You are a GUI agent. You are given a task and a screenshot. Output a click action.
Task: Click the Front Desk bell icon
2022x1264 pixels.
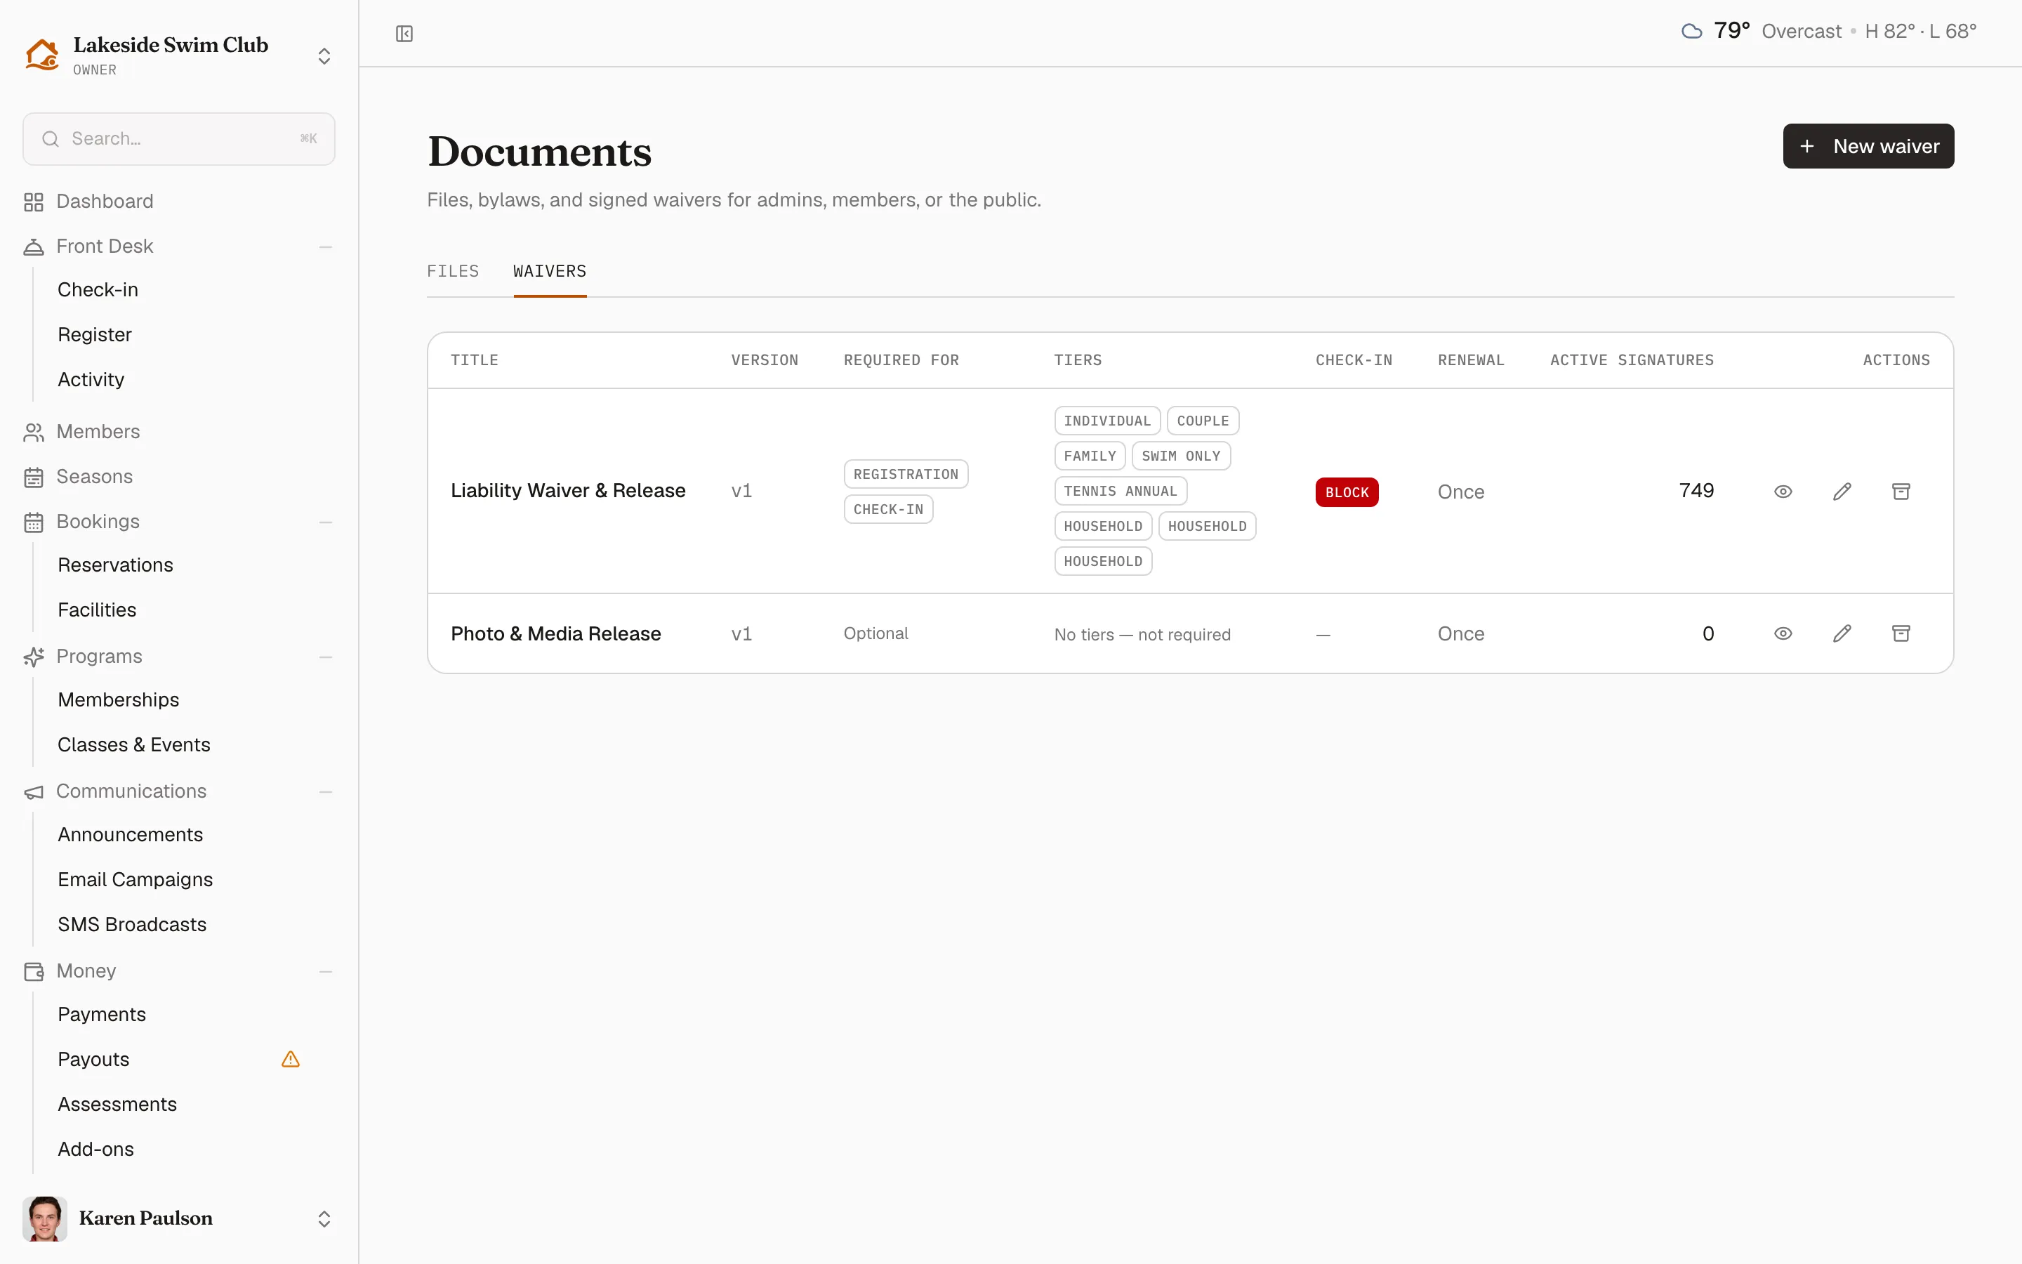pyautogui.click(x=34, y=246)
